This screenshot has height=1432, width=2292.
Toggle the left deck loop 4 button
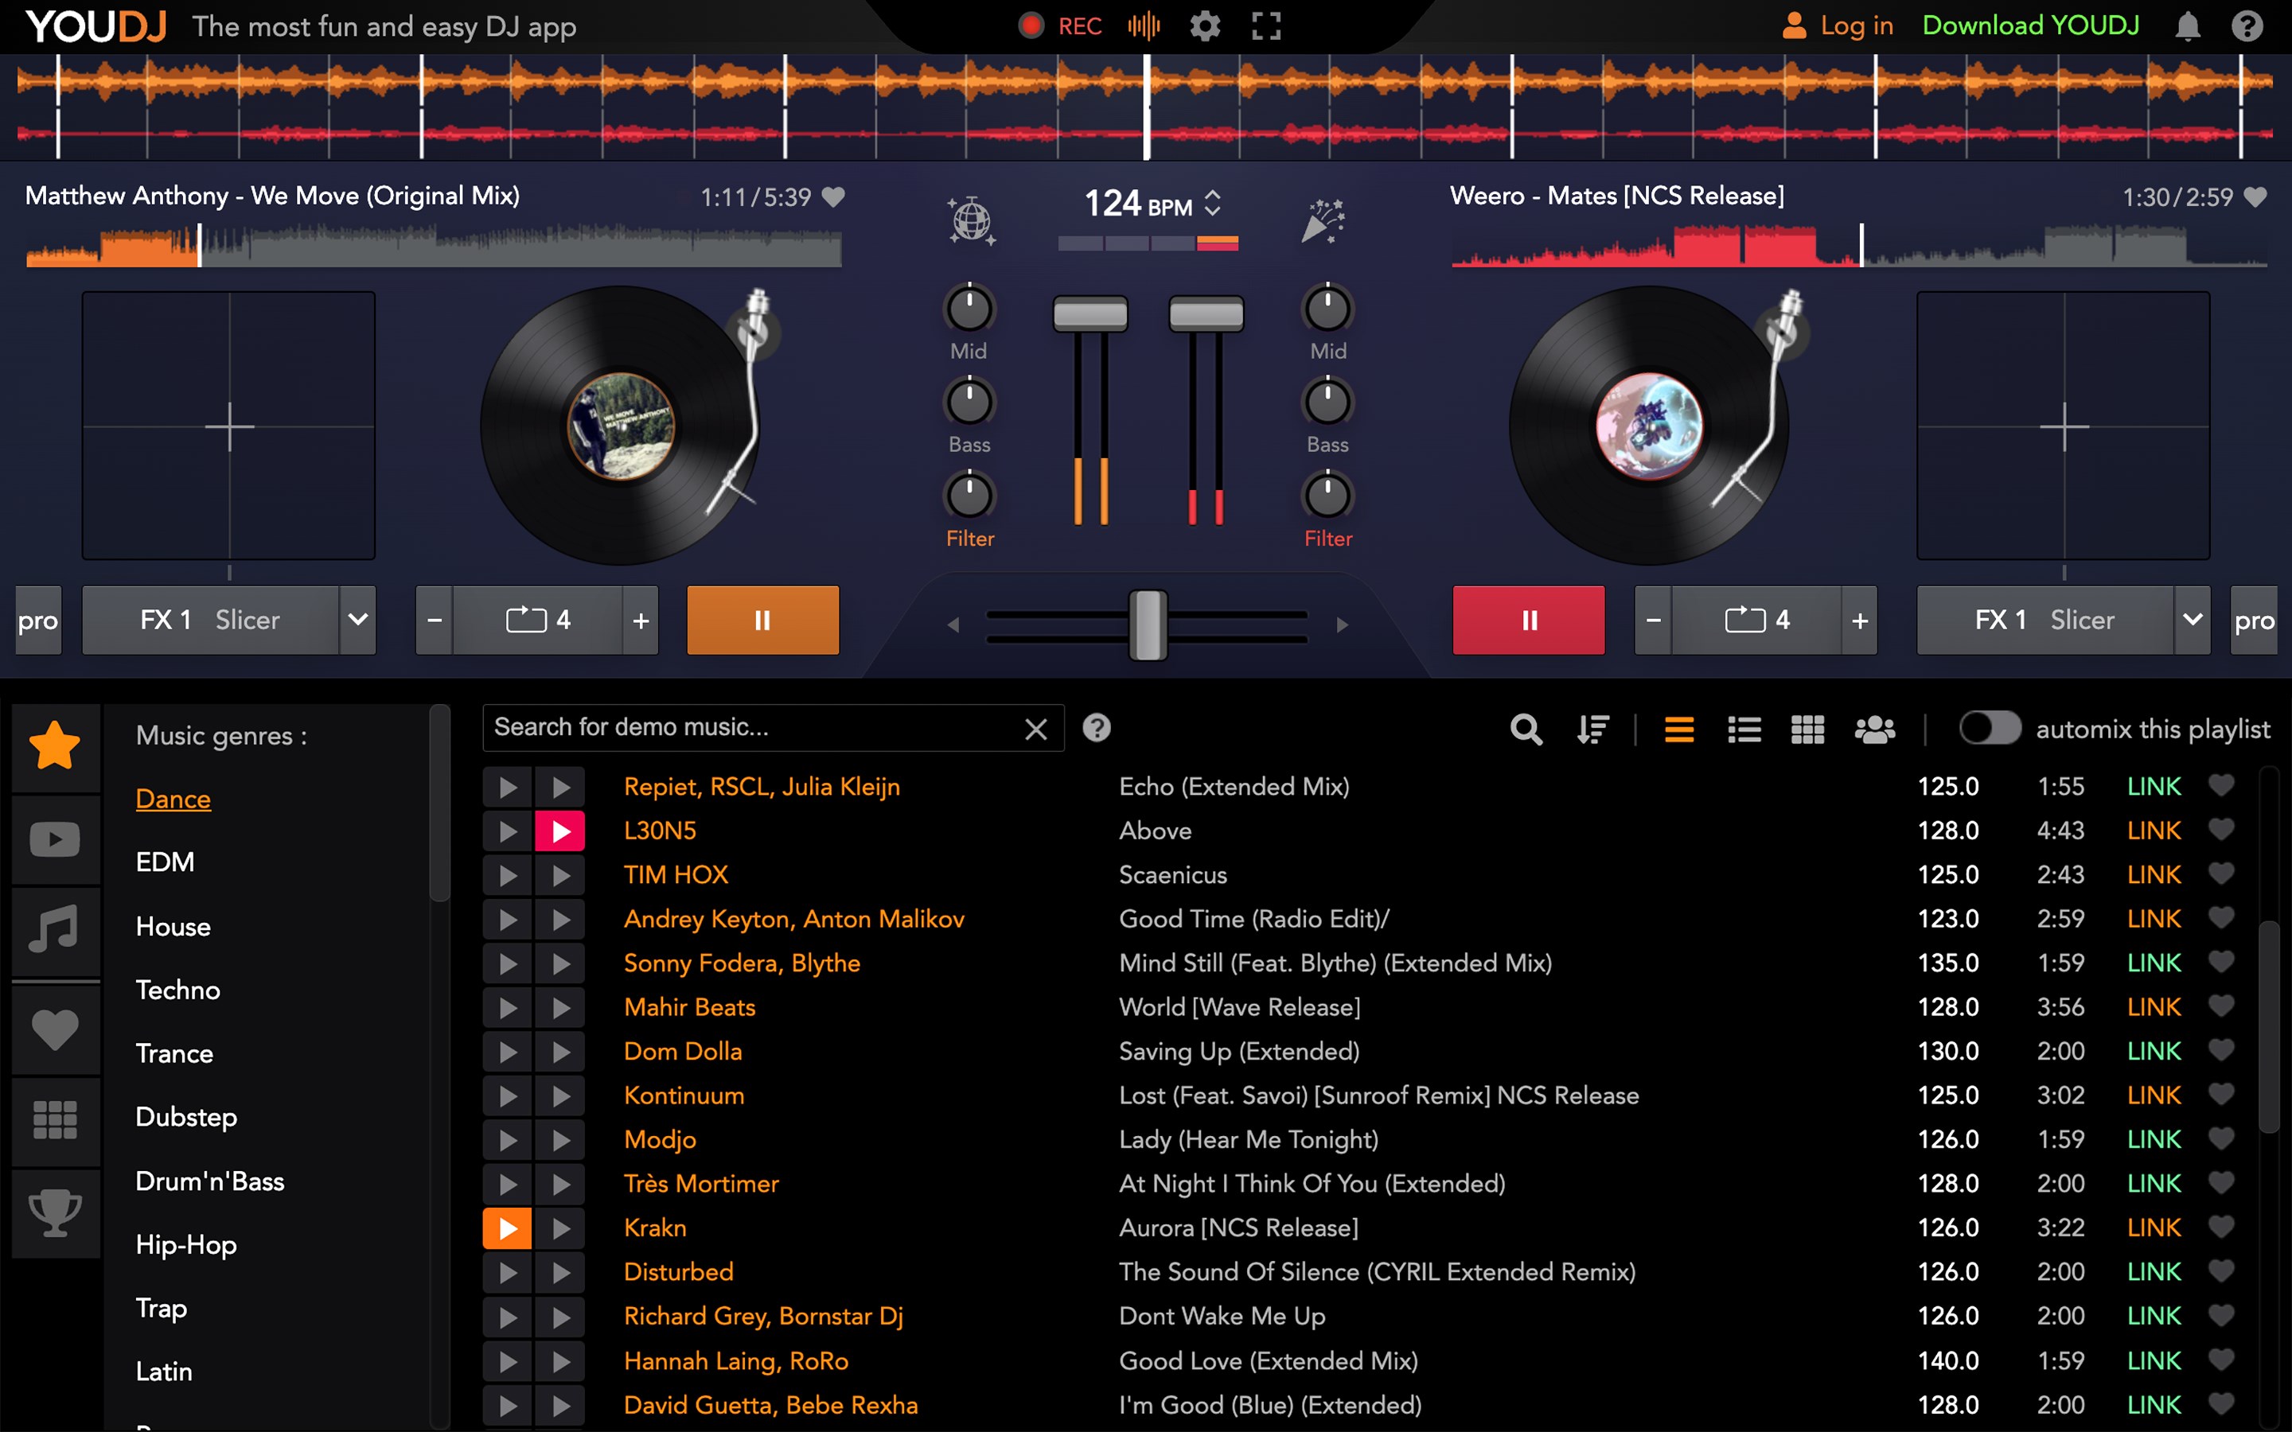coord(538,621)
